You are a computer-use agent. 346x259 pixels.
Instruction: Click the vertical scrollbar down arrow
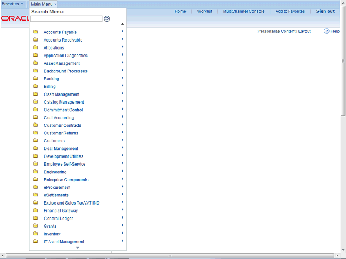[x=343, y=250]
